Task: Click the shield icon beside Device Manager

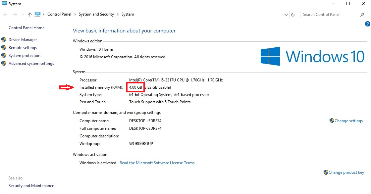Action: tap(4, 39)
